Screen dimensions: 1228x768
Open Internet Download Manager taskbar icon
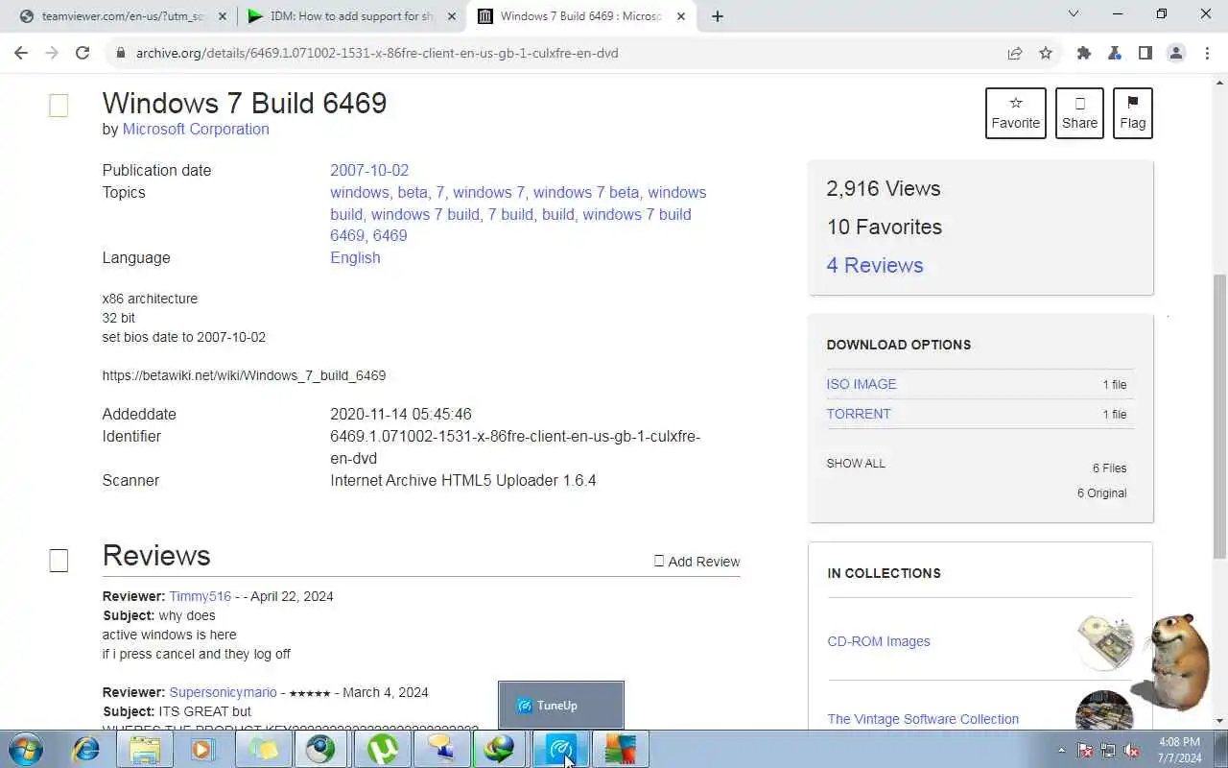point(500,750)
